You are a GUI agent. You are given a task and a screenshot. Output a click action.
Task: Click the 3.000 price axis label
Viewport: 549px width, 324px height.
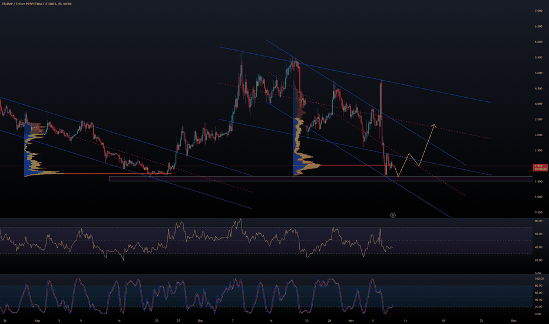pyautogui.click(x=538, y=135)
